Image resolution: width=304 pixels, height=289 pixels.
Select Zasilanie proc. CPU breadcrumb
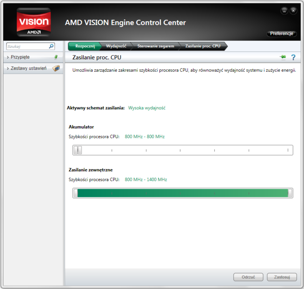(x=203, y=46)
